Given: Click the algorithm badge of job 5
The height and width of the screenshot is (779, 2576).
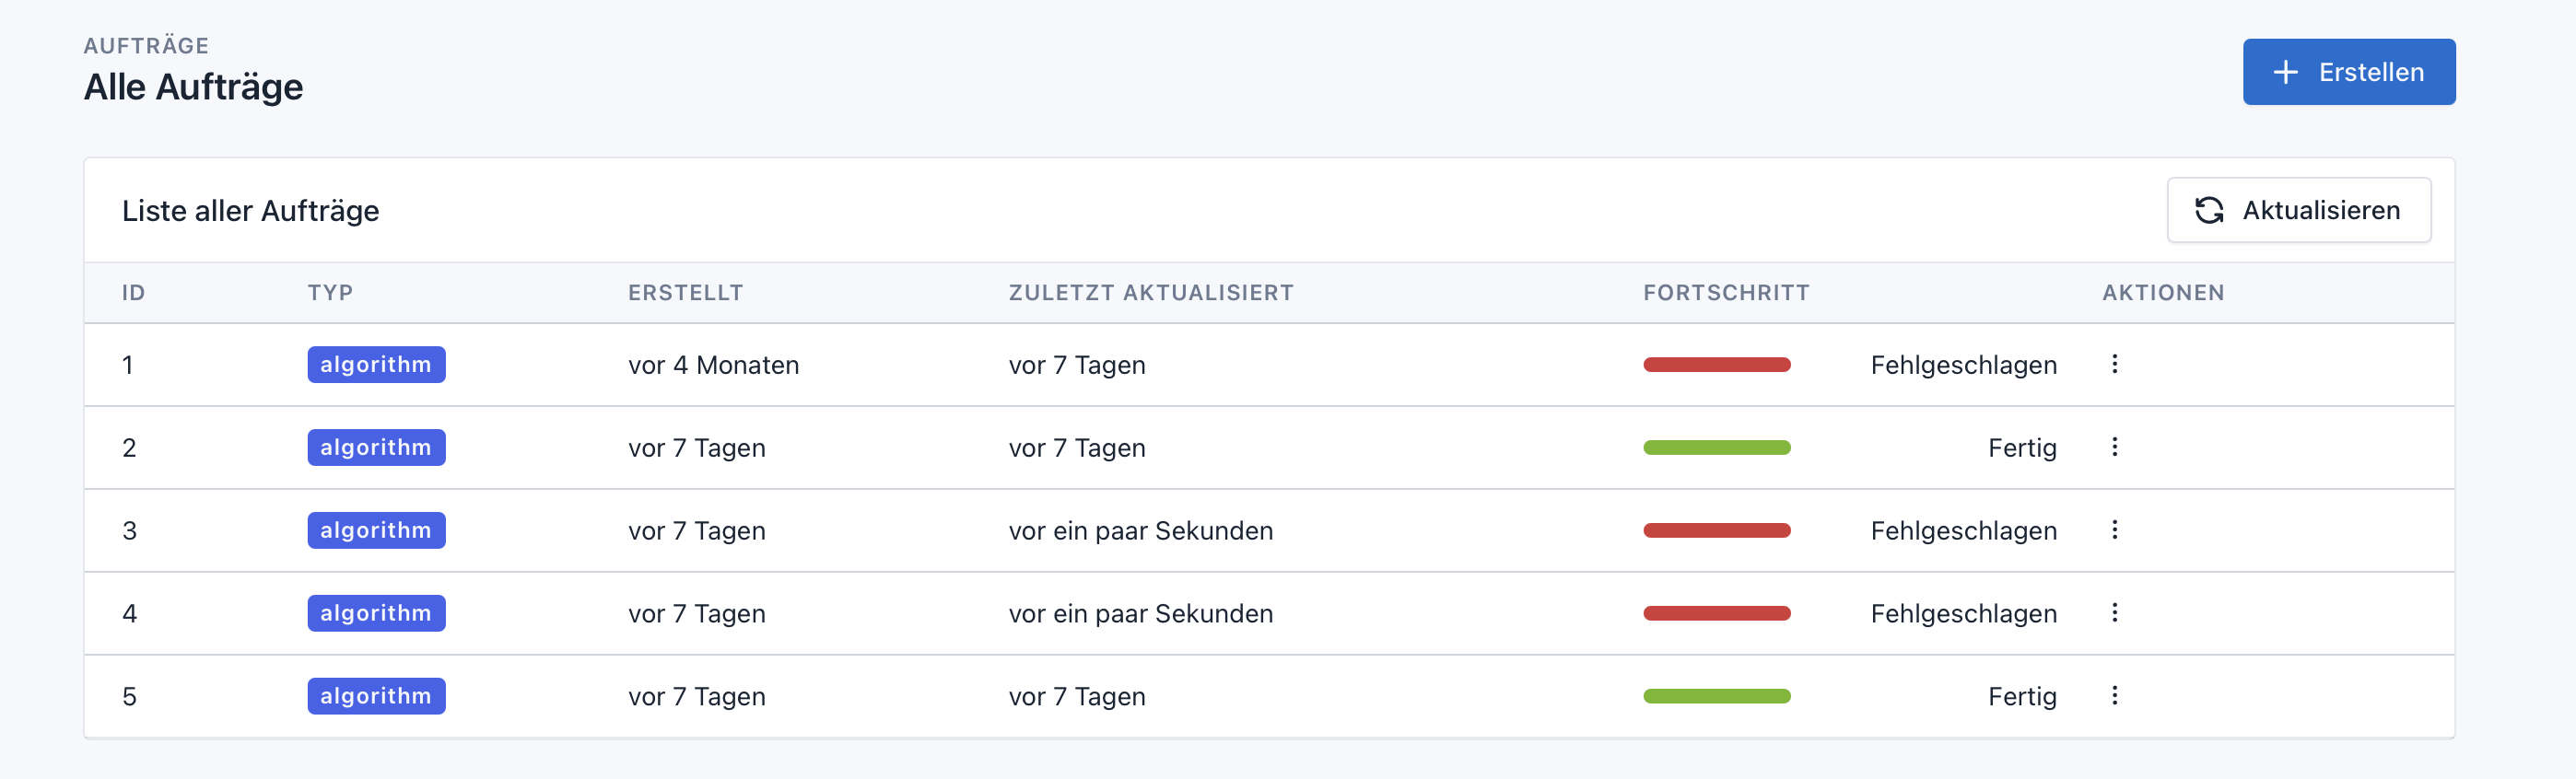Looking at the screenshot, I should (x=376, y=696).
